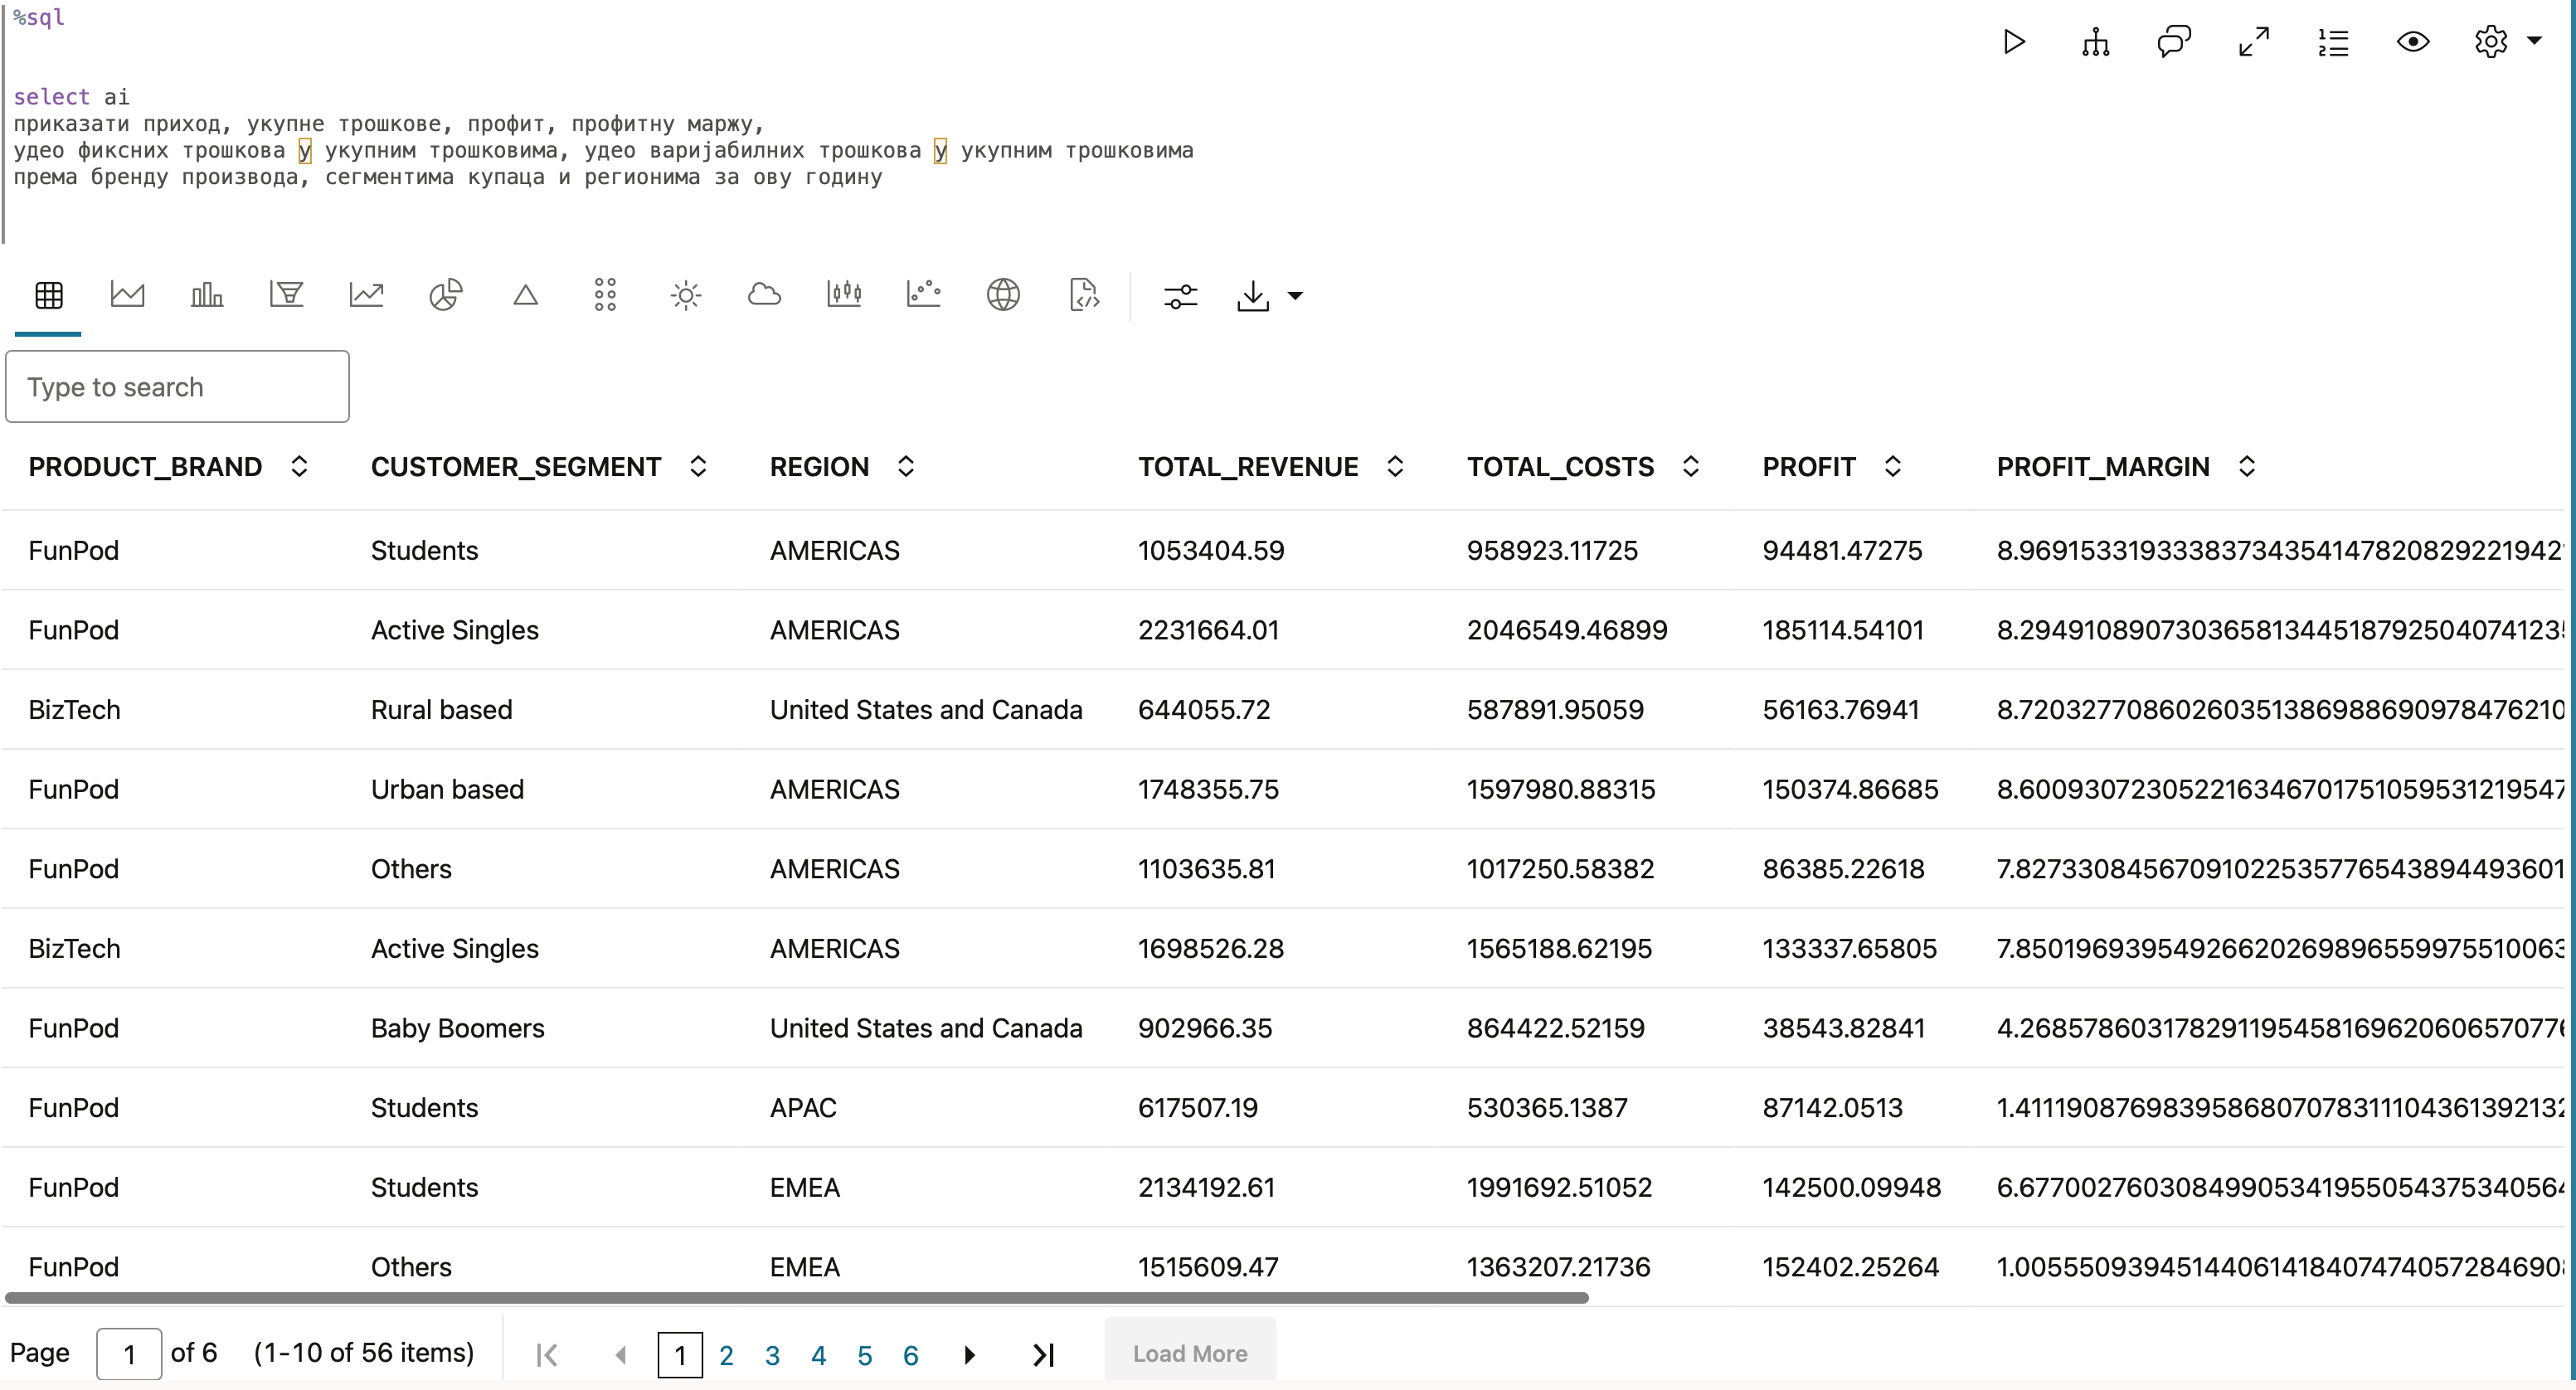
Task: Click profit value 56163.76941
Action: point(1840,710)
